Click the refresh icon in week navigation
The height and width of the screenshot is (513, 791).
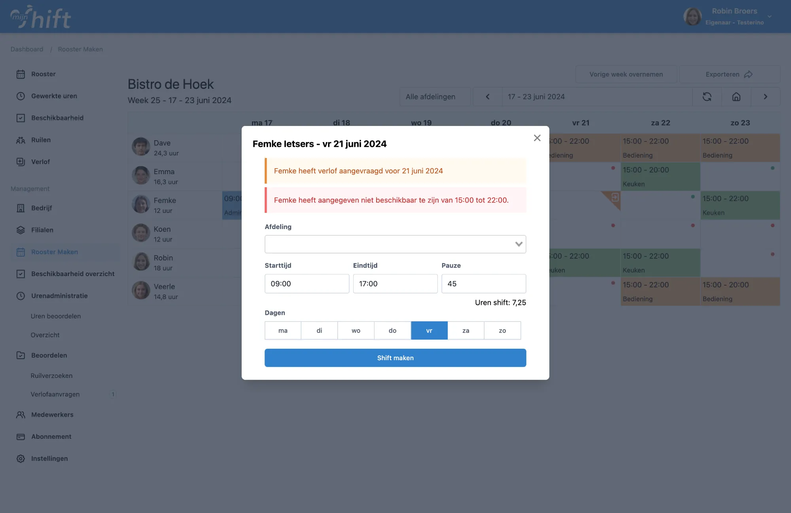tap(707, 97)
